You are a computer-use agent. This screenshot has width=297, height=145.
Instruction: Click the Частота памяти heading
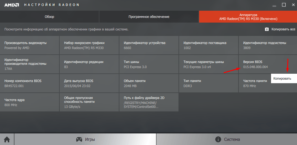click(255, 81)
